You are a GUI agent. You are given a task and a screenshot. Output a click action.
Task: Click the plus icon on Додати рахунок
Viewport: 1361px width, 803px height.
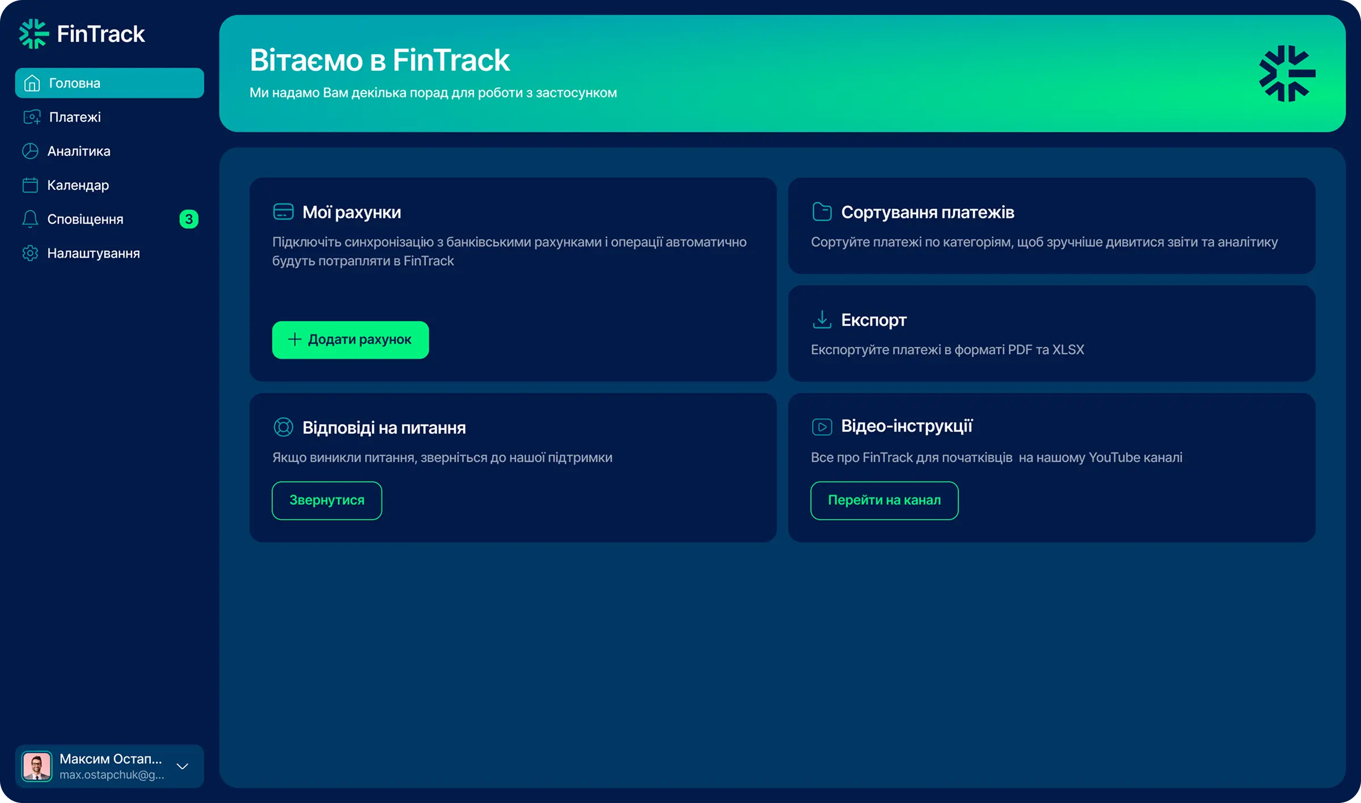tap(294, 340)
